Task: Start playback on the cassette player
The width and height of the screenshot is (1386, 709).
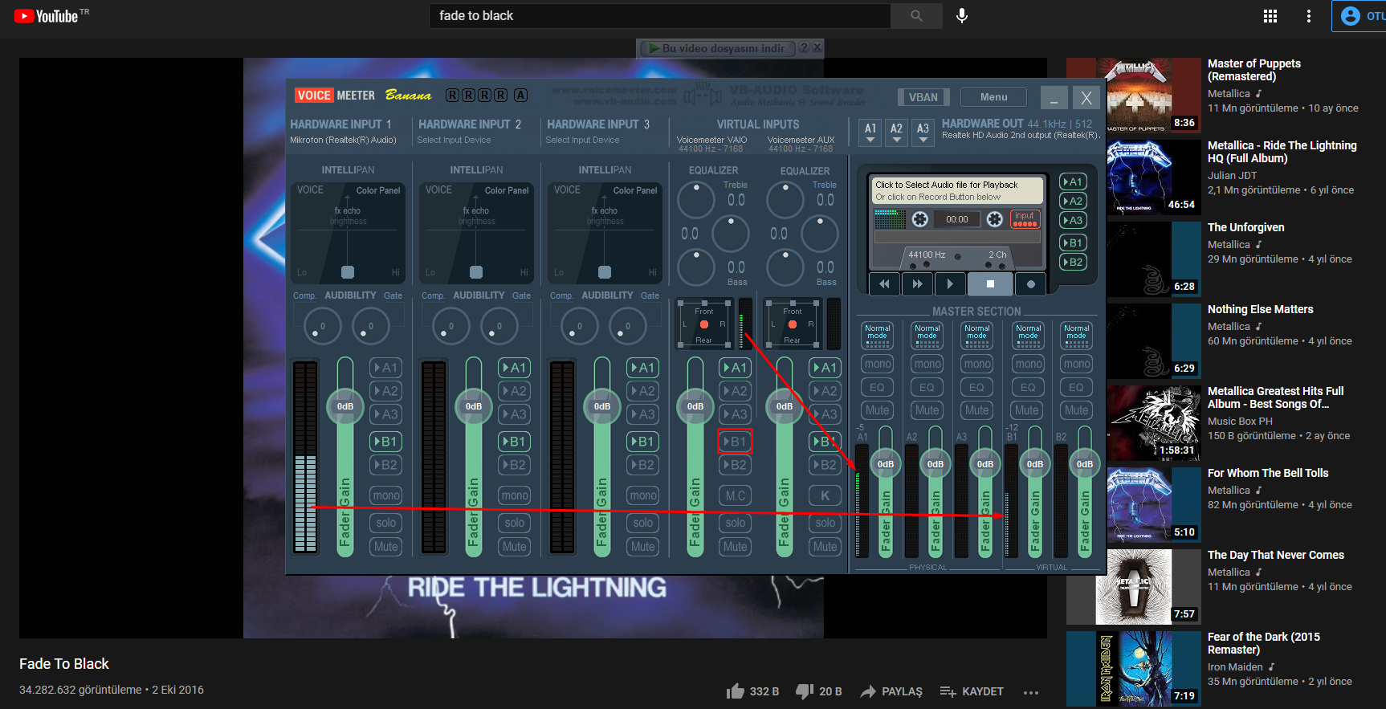Action: pyautogui.click(x=950, y=283)
